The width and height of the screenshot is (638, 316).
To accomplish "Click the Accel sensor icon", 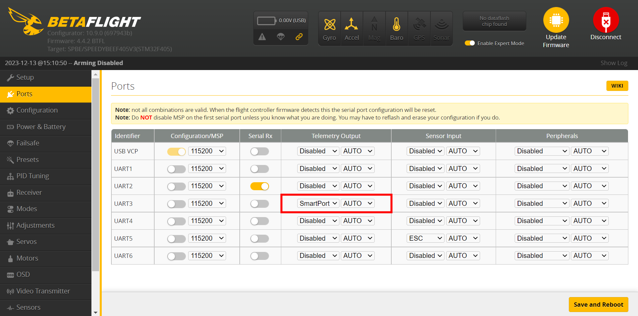I will (352, 29).
